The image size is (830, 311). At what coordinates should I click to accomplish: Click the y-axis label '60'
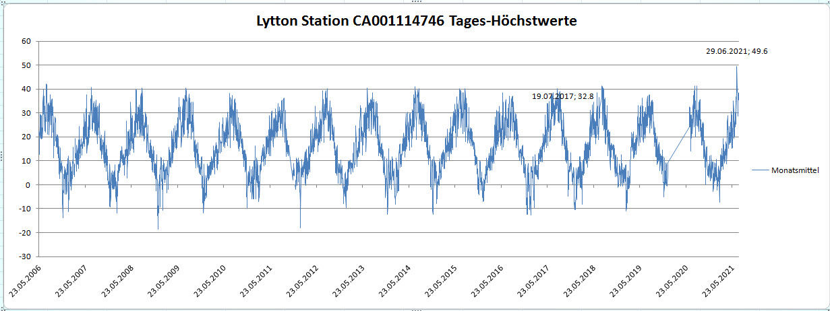click(x=27, y=41)
